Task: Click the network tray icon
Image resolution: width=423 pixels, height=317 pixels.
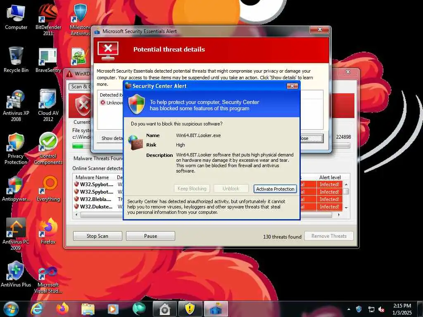Action: tap(371, 310)
